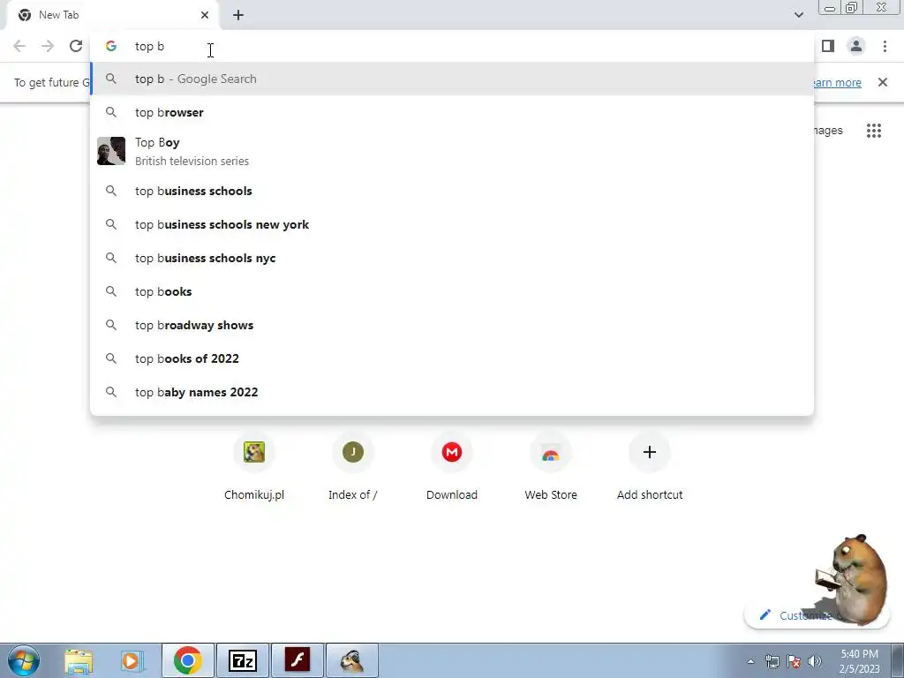Select 'top b - Google Search' suggestion

pyautogui.click(x=452, y=79)
